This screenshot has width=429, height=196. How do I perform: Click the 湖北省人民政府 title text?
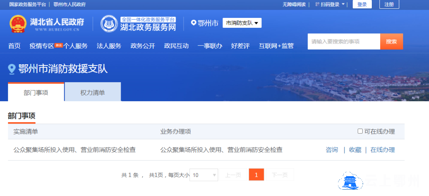click(57, 21)
